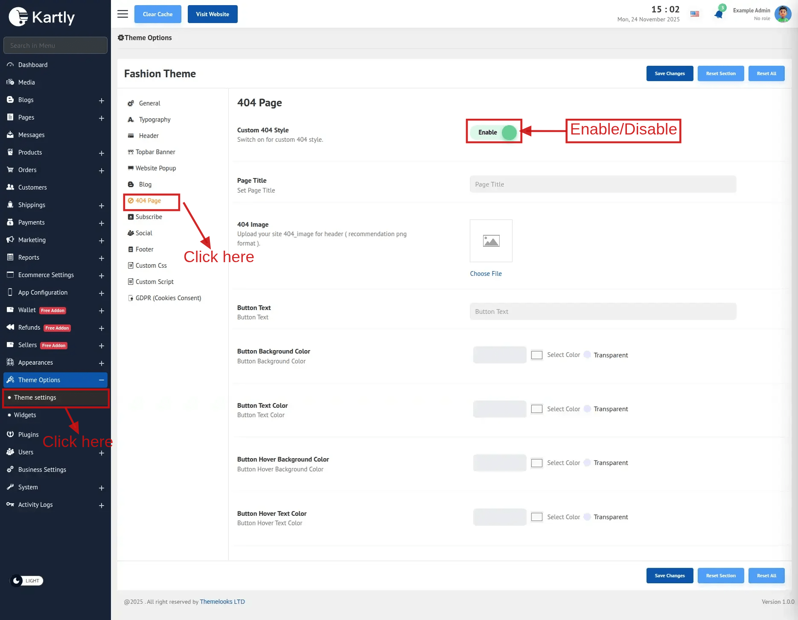Image resolution: width=798 pixels, height=620 pixels.
Task: Click the Choose File link
Action: (486, 274)
